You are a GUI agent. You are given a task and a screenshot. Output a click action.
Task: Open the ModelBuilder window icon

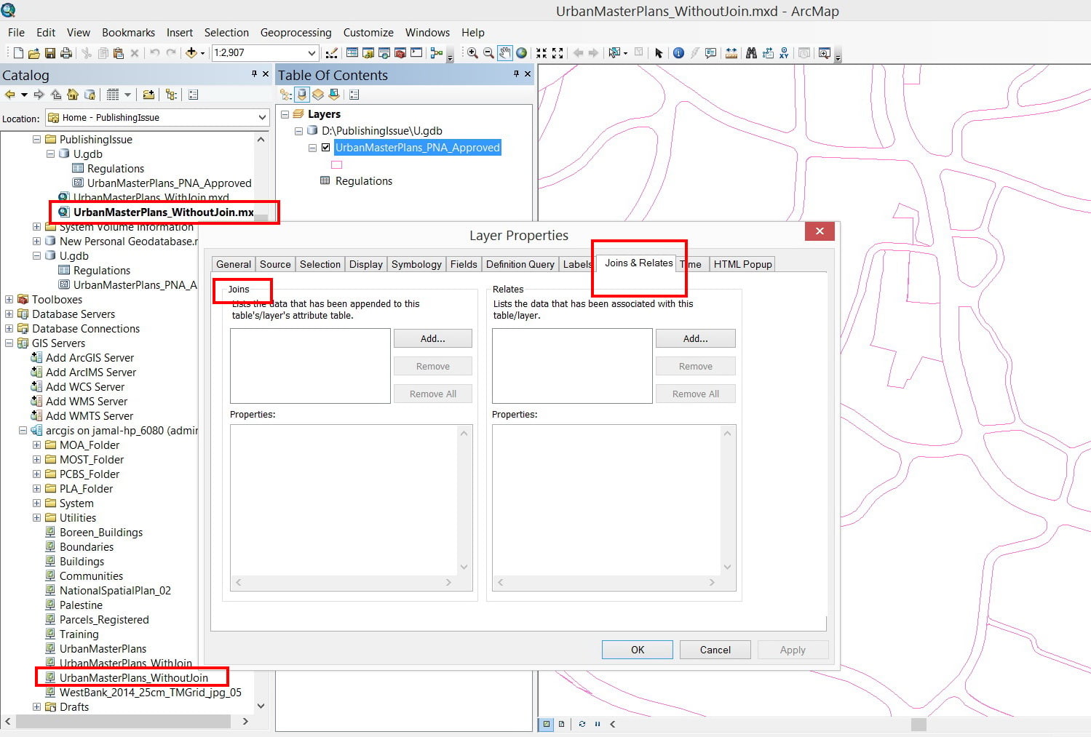pos(437,53)
